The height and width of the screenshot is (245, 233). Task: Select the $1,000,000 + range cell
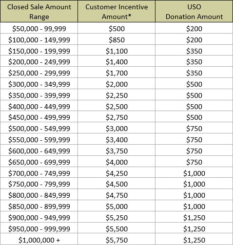pos(39,240)
